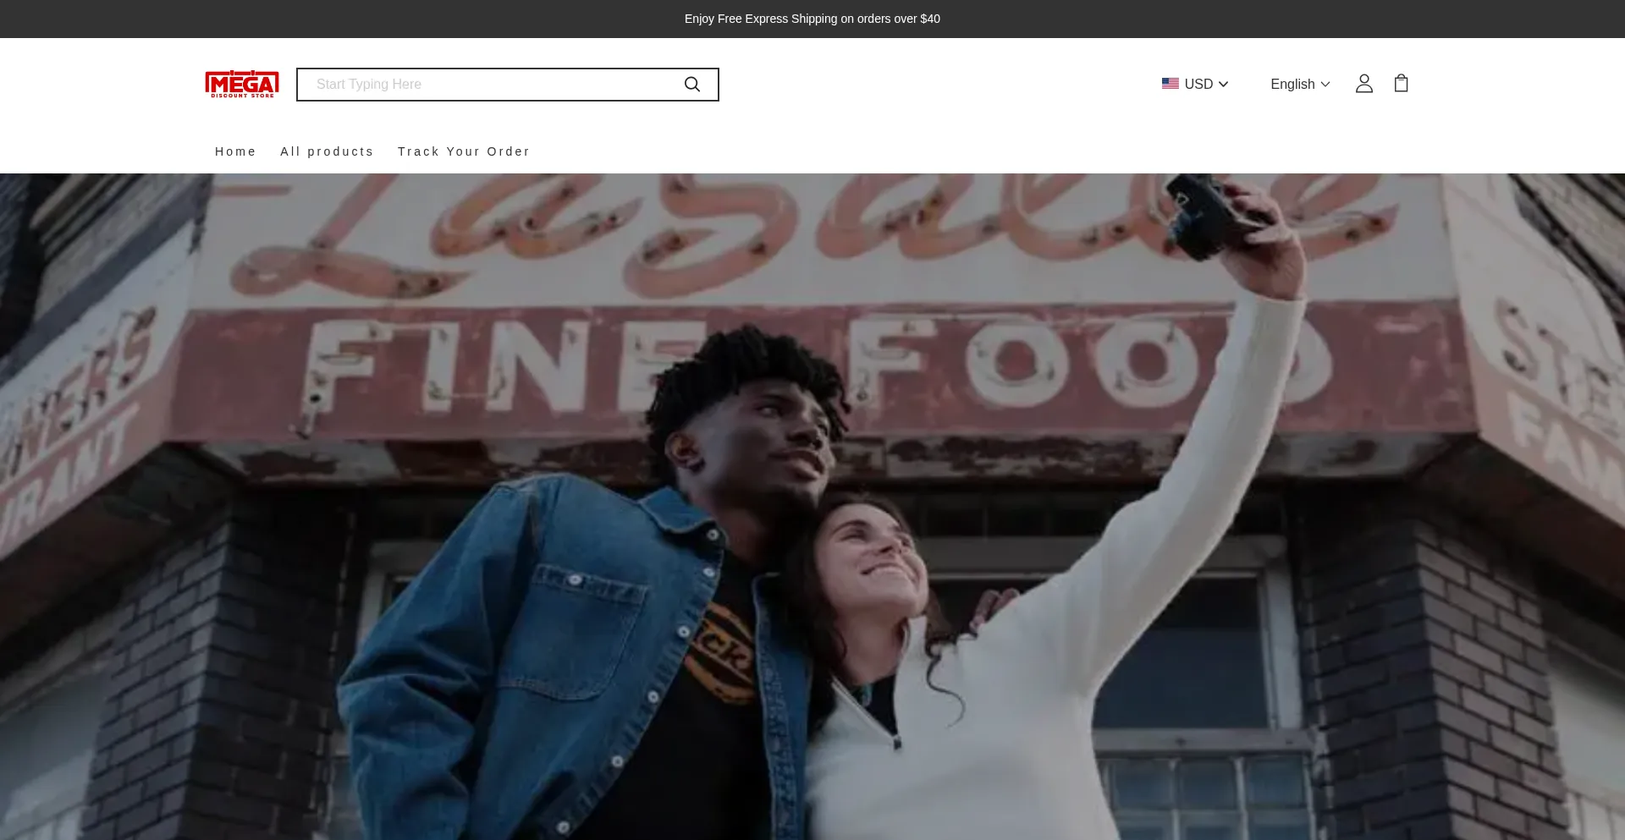Focus the Start Typing Here search field
This screenshot has height=840, width=1625.
pyautogui.click(x=491, y=85)
